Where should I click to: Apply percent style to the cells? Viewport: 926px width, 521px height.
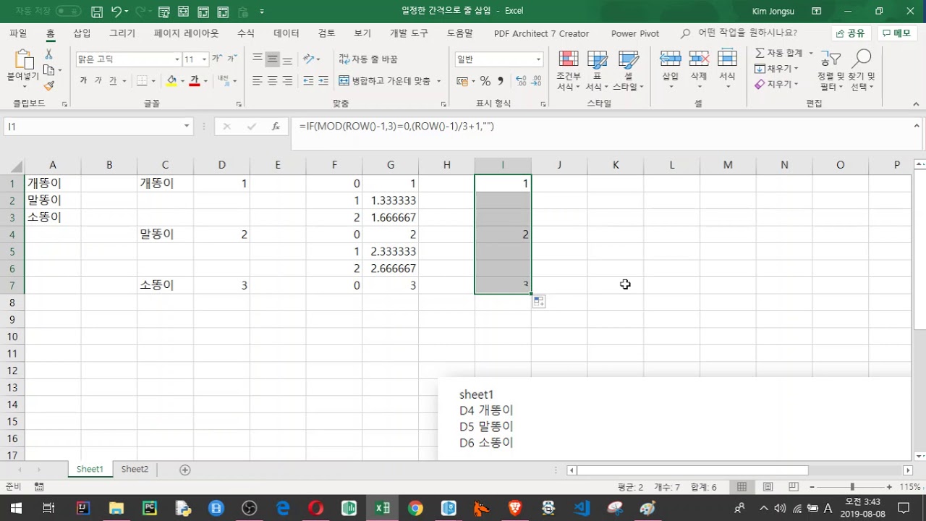point(485,81)
